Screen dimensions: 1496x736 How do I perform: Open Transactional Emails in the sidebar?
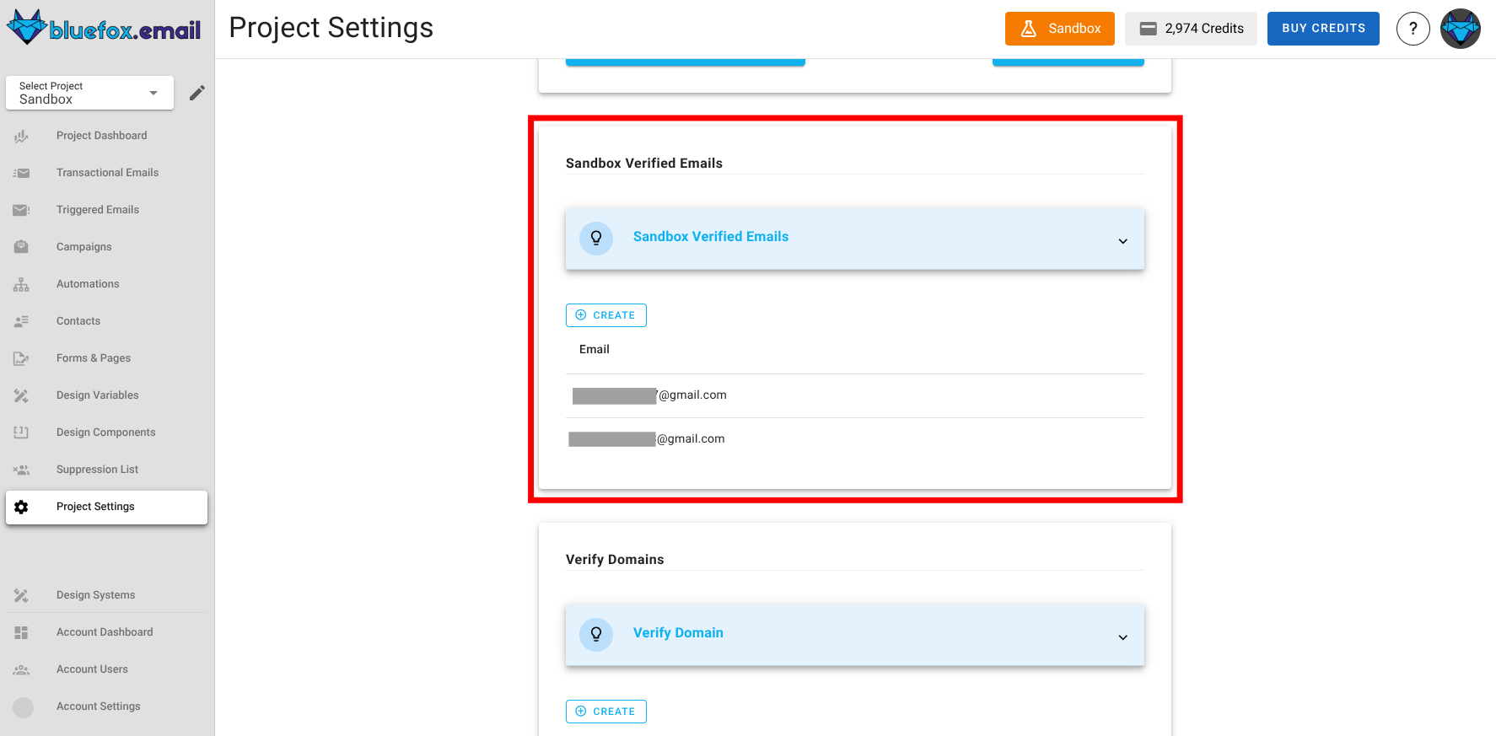[107, 173]
